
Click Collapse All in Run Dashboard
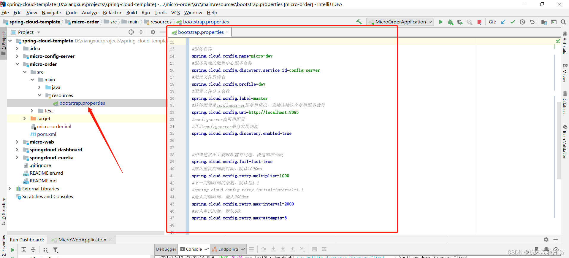click(33, 250)
